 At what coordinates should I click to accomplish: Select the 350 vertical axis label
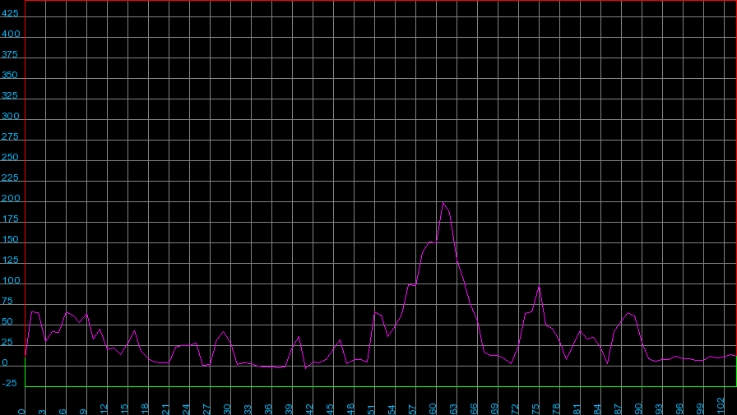point(10,75)
